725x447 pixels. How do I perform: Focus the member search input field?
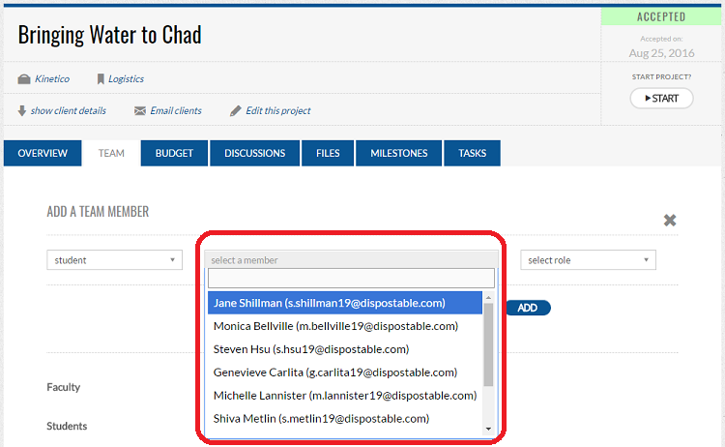pos(352,278)
